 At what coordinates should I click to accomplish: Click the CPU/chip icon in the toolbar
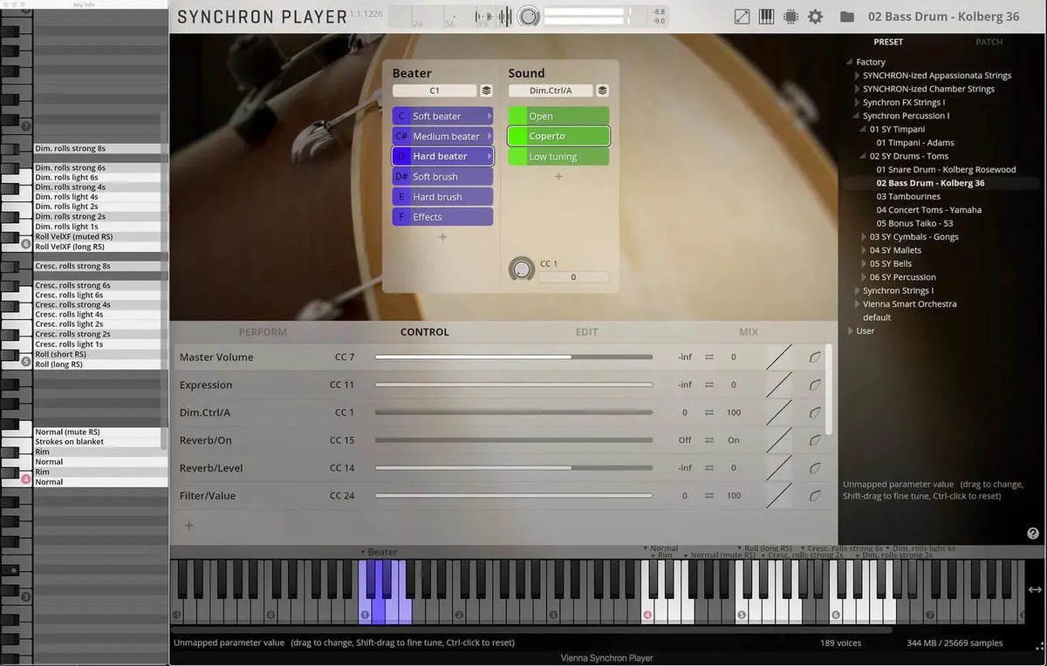tap(790, 17)
